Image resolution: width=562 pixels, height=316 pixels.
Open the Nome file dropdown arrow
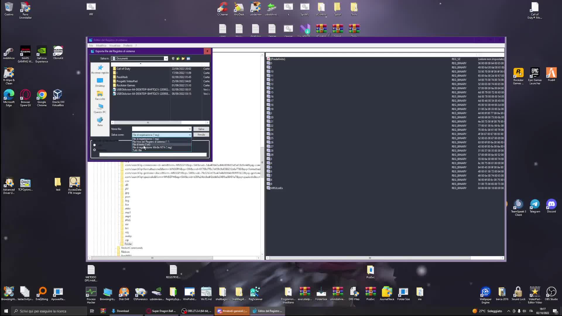click(x=190, y=129)
